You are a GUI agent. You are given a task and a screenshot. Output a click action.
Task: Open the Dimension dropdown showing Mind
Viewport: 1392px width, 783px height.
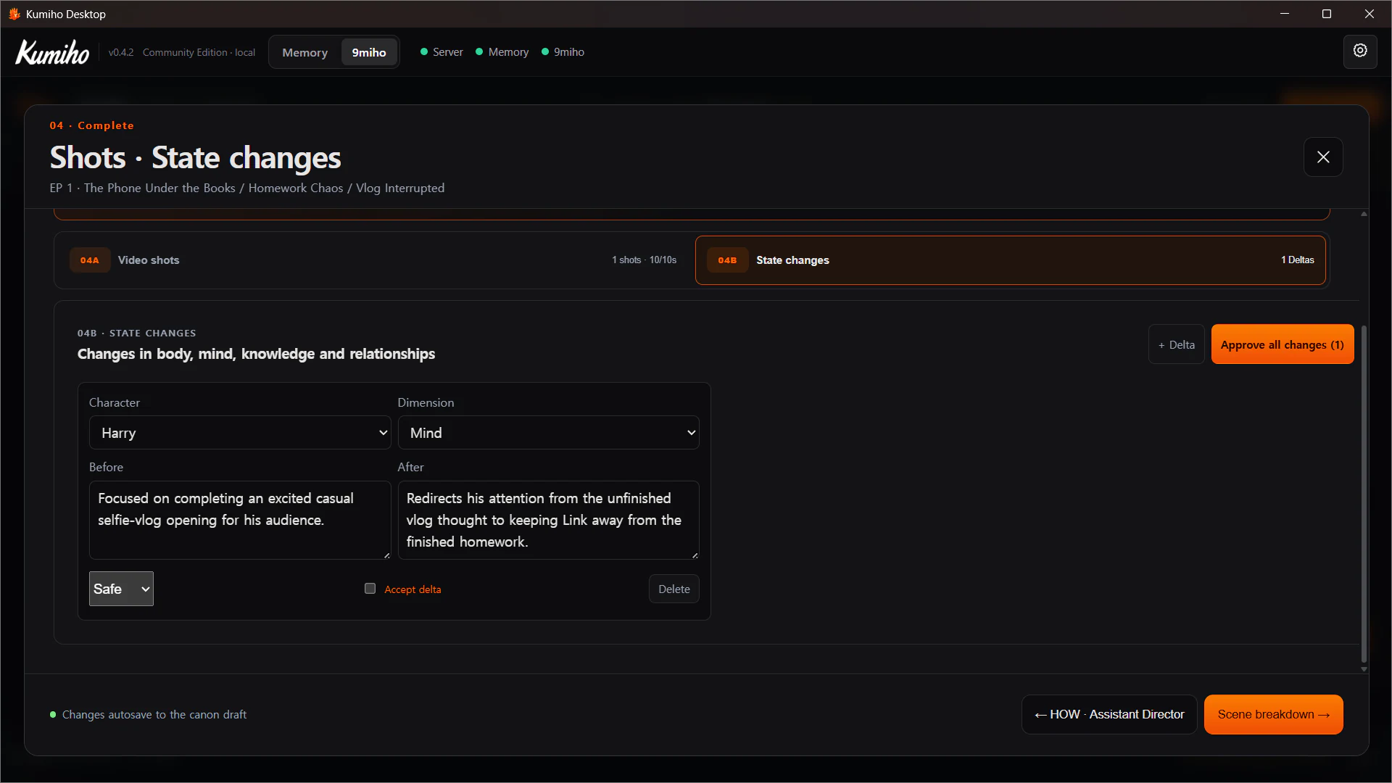coord(548,433)
